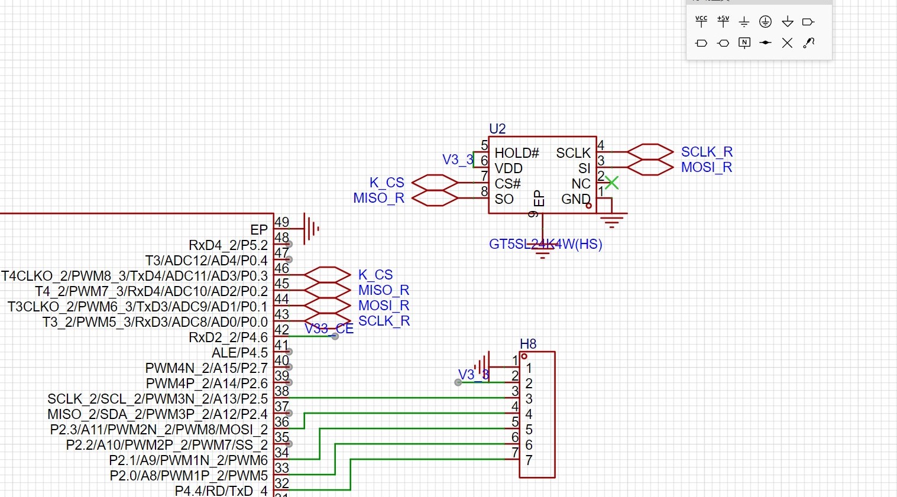Select the +5V power symbol tool
Image resolution: width=897 pixels, height=497 pixels.
(723, 22)
